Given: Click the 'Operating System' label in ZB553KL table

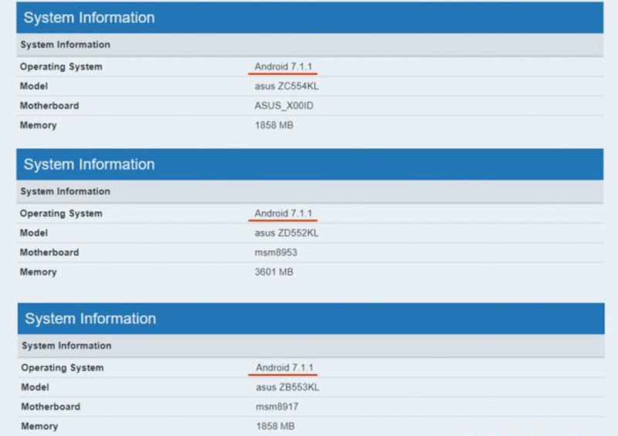Looking at the screenshot, I should (x=63, y=368).
